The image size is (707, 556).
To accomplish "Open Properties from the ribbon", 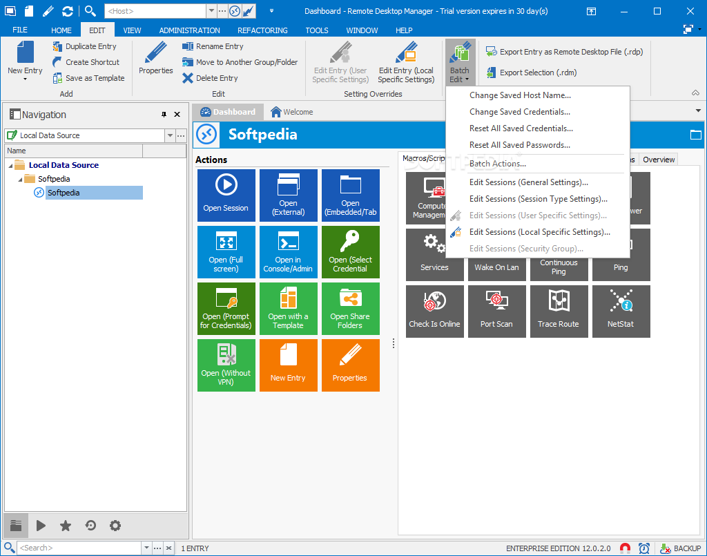I will pos(155,58).
